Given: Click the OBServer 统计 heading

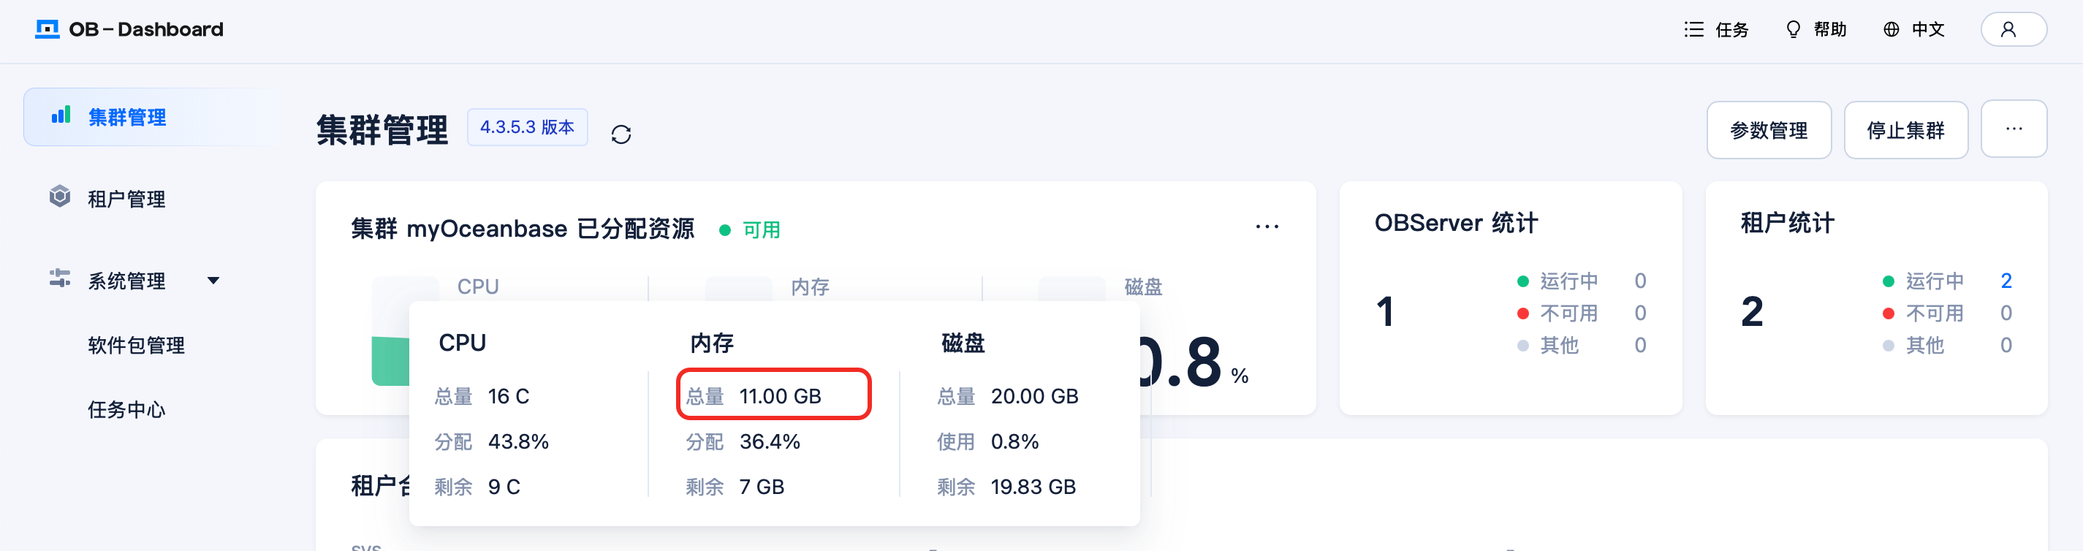Looking at the screenshot, I should click(1455, 222).
